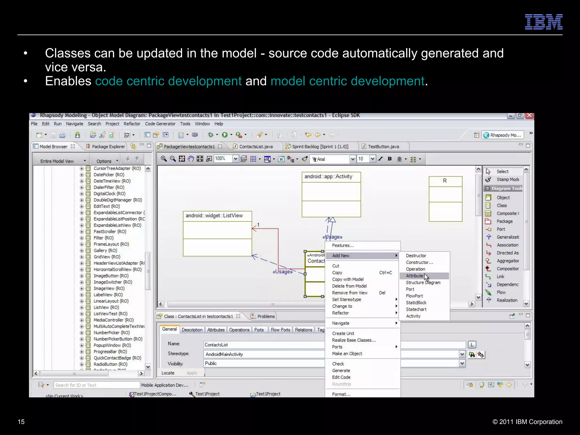Click the Debug bug icon
The image size is (580, 435).
(210, 135)
